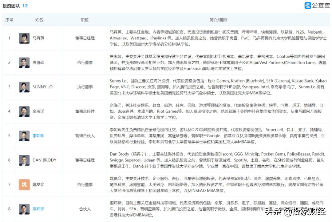Screen dimensions: 332x222
Task: Open SUNNY LO's avatar photo
Action: click(24, 87)
